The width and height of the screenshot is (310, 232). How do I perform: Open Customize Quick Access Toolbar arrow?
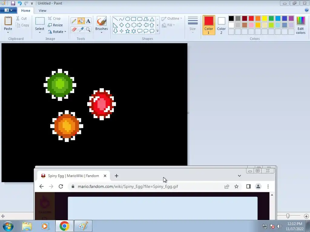pos(32,3)
